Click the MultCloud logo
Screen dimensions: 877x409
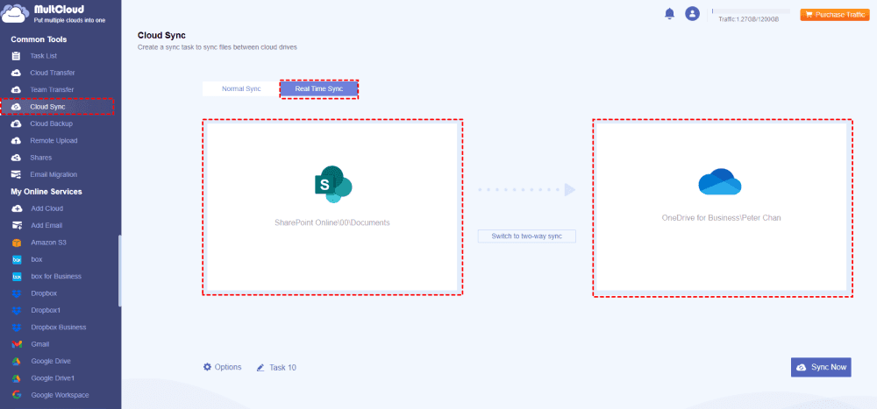point(53,13)
